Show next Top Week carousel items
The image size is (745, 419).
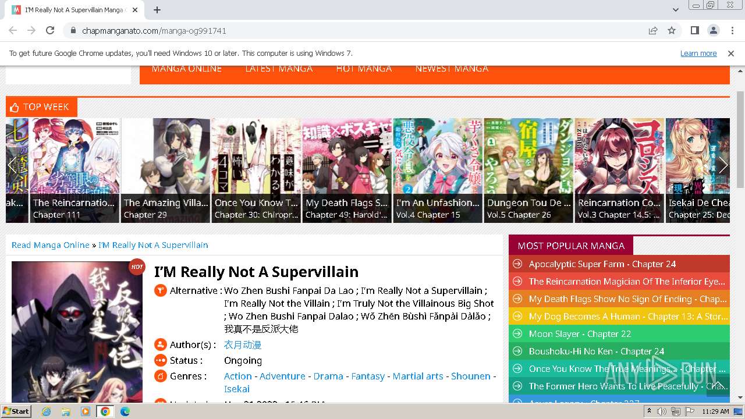coord(723,165)
